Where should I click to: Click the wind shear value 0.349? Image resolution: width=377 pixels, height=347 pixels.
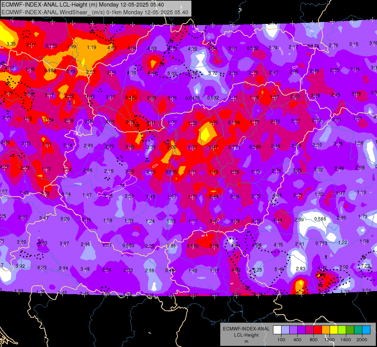pos(255,147)
